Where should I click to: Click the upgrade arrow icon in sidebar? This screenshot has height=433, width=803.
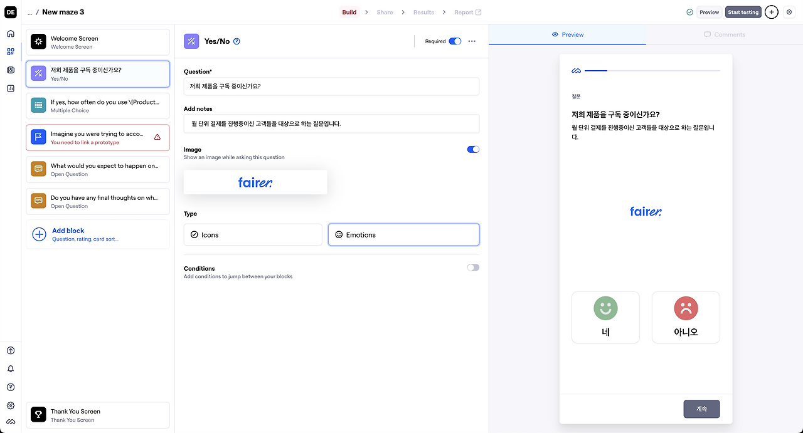tap(11, 351)
